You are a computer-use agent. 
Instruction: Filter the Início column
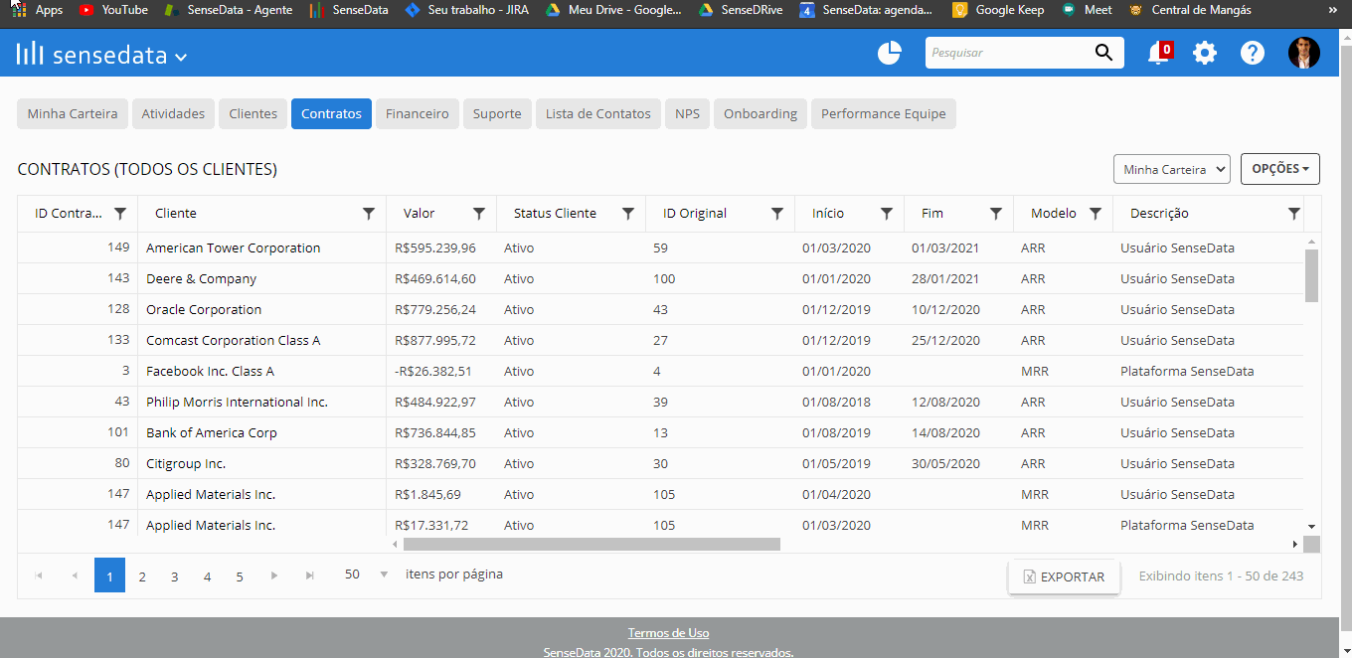(x=886, y=214)
